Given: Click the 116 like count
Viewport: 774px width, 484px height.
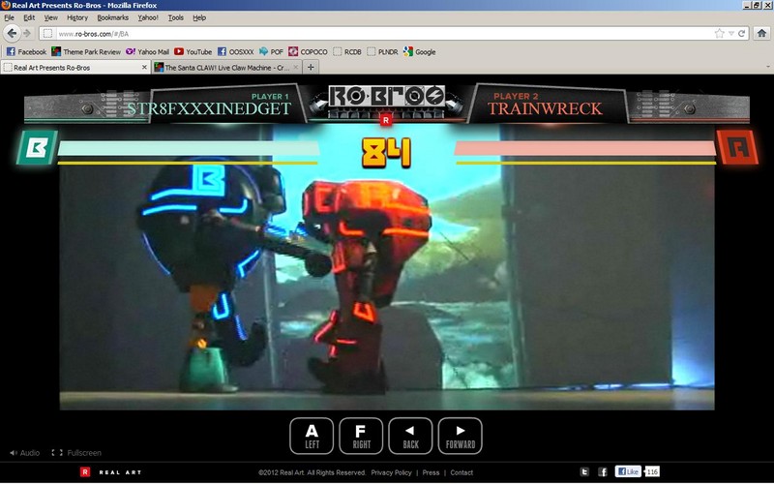Looking at the screenshot, I should point(652,471).
